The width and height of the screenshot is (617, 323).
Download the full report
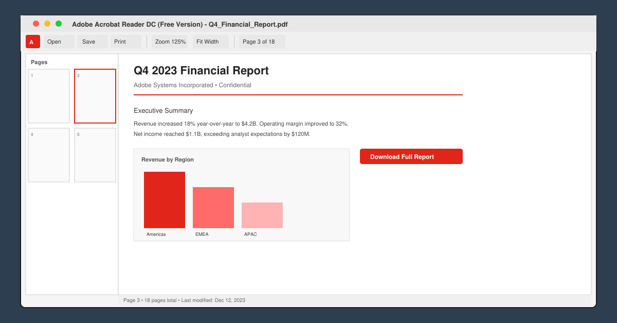coord(411,156)
